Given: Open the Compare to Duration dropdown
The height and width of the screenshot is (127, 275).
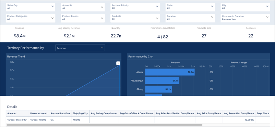Looking at the screenshot, I should tap(245, 18).
